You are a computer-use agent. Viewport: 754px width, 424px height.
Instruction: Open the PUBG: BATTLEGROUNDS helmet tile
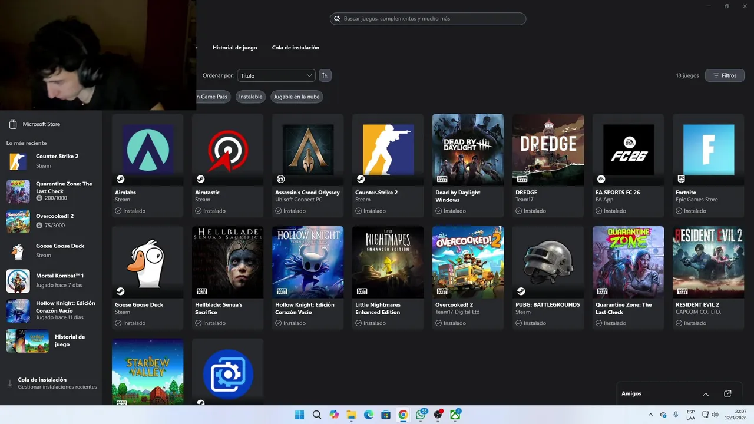(548, 278)
